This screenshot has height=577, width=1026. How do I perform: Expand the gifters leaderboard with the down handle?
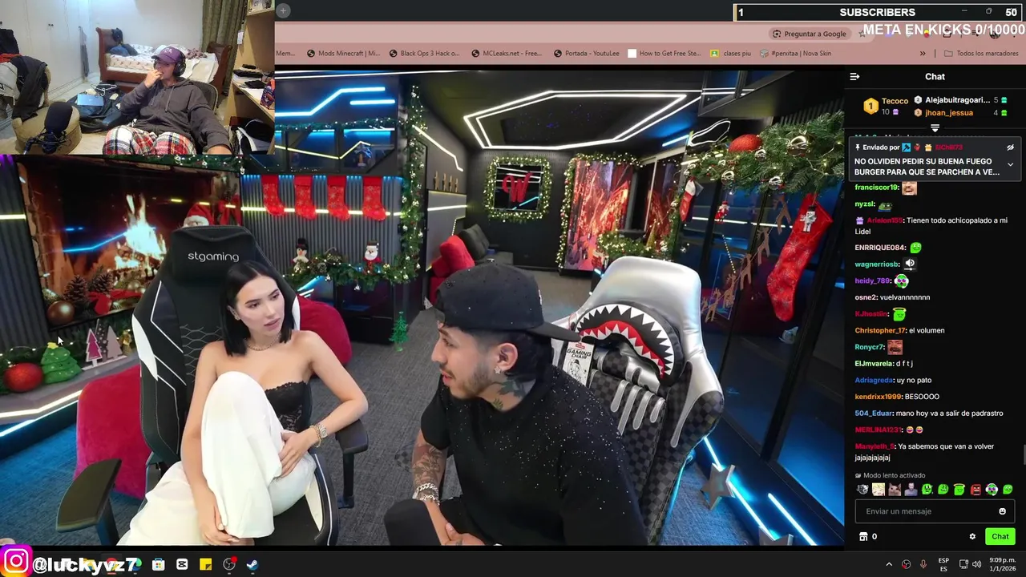[x=935, y=128]
